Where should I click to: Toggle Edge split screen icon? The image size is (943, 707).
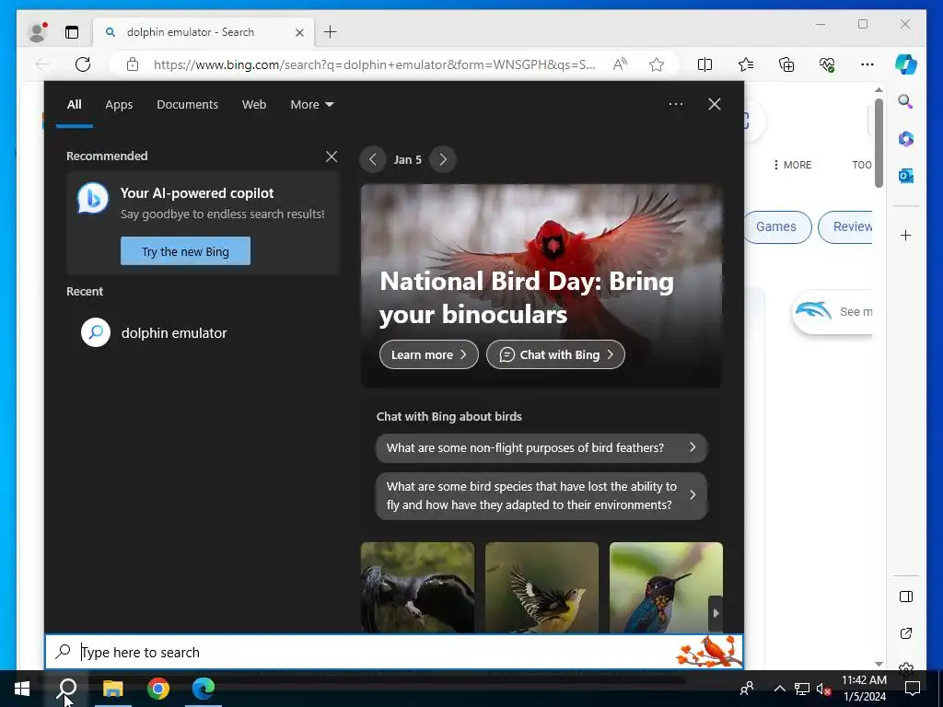coord(704,64)
